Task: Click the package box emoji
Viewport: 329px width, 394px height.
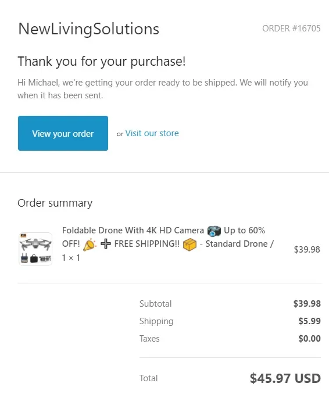Action: [189, 244]
